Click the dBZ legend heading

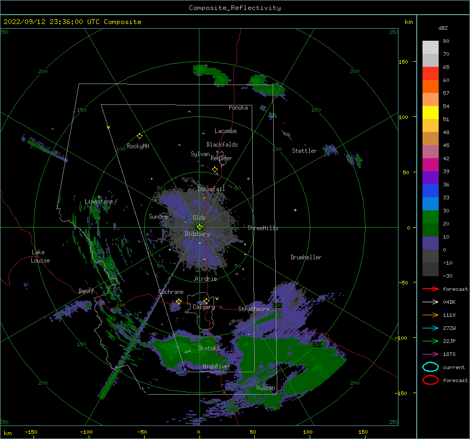pos(443,28)
